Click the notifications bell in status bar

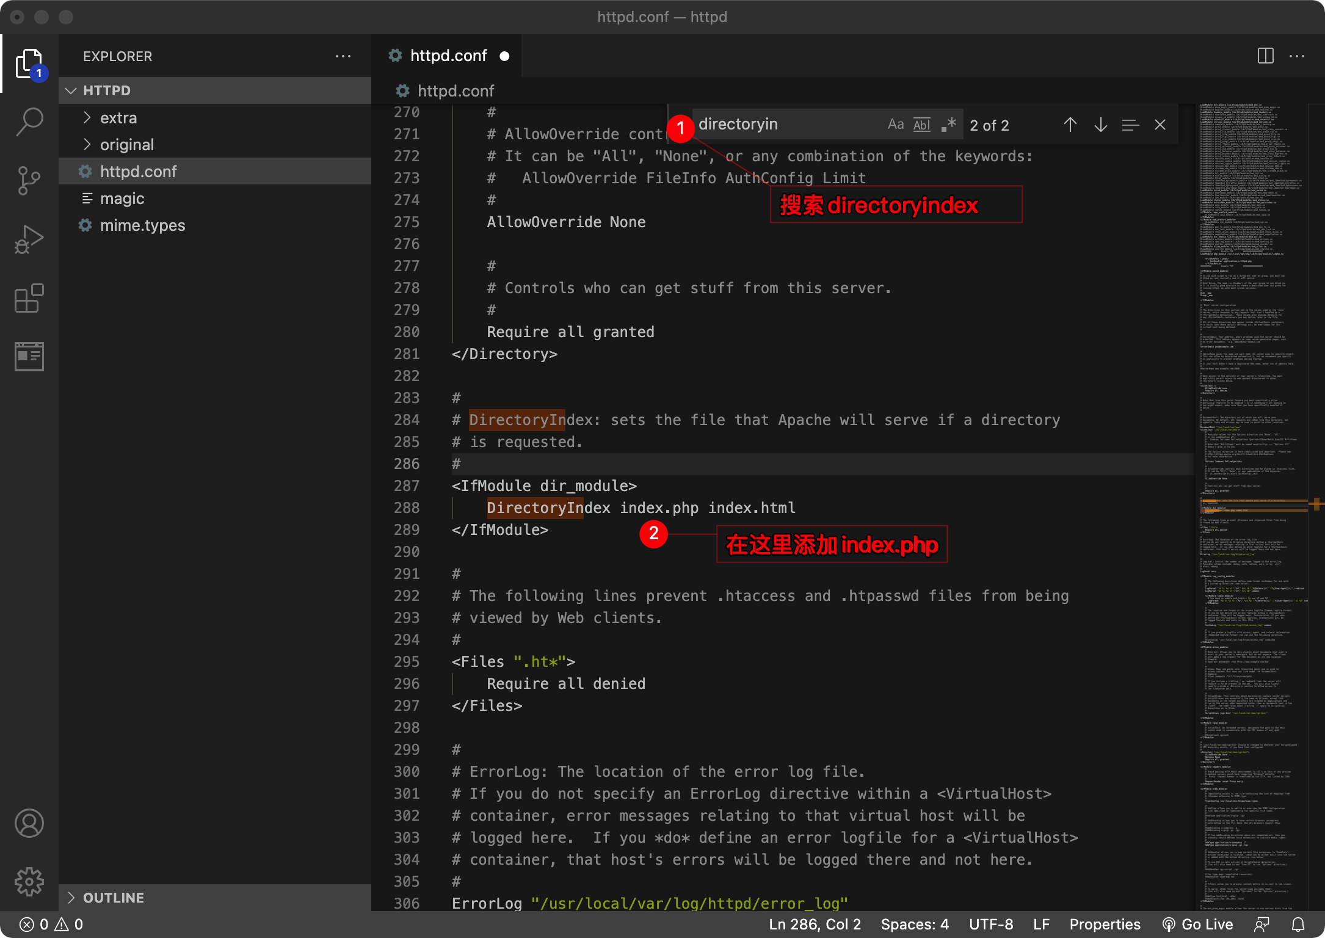tap(1298, 925)
